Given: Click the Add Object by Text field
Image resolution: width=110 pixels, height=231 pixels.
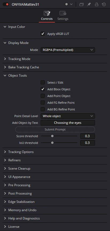Looking at the screenshot, I should point(68,123).
